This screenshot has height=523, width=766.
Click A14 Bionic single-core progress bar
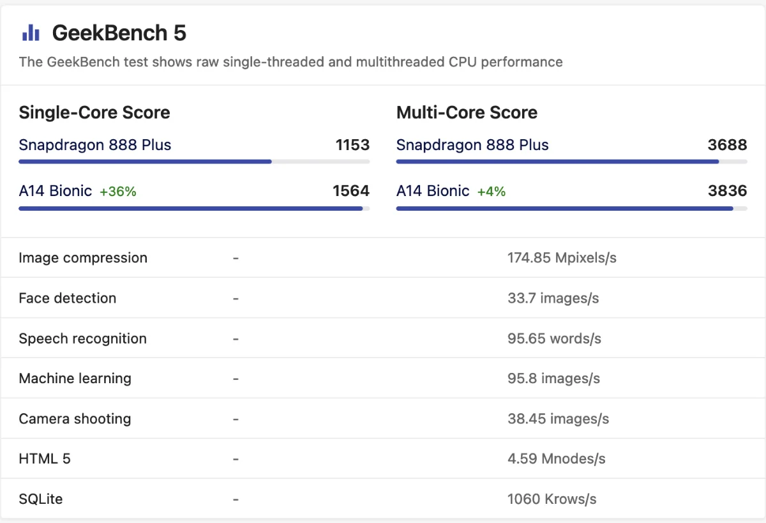coord(194,208)
